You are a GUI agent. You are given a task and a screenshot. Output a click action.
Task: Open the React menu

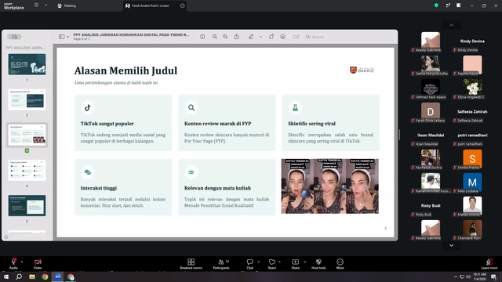272,264
